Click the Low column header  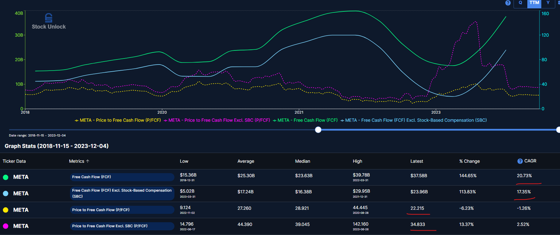click(184, 161)
